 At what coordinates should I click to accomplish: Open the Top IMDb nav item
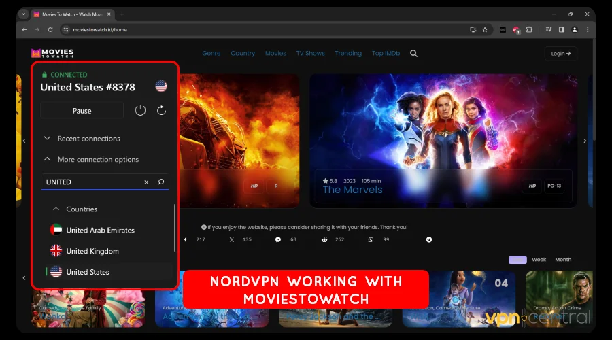click(386, 54)
